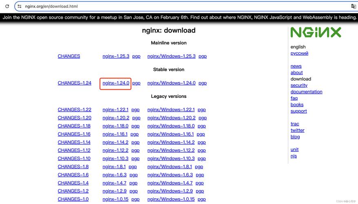Viewport: 358px width, 204px height.
Task: Download nginx/Windows-1.14.2
Action: (x=171, y=142)
